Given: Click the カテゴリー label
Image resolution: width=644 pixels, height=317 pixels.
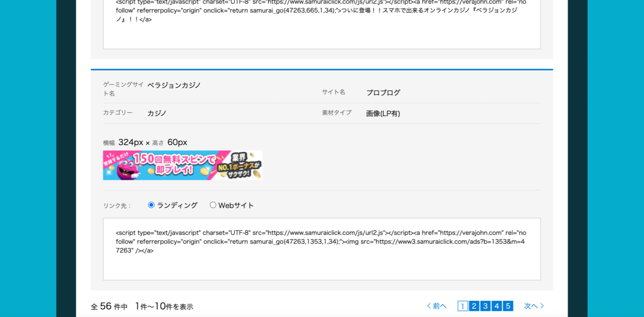Looking at the screenshot, I should tap(118, 113).
